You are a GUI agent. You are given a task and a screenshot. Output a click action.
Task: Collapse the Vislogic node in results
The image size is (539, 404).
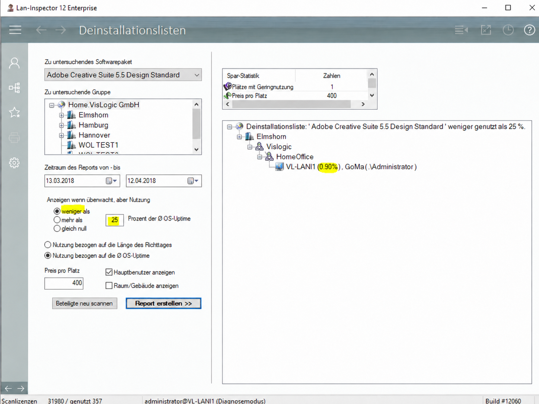(x=250, y=147)
